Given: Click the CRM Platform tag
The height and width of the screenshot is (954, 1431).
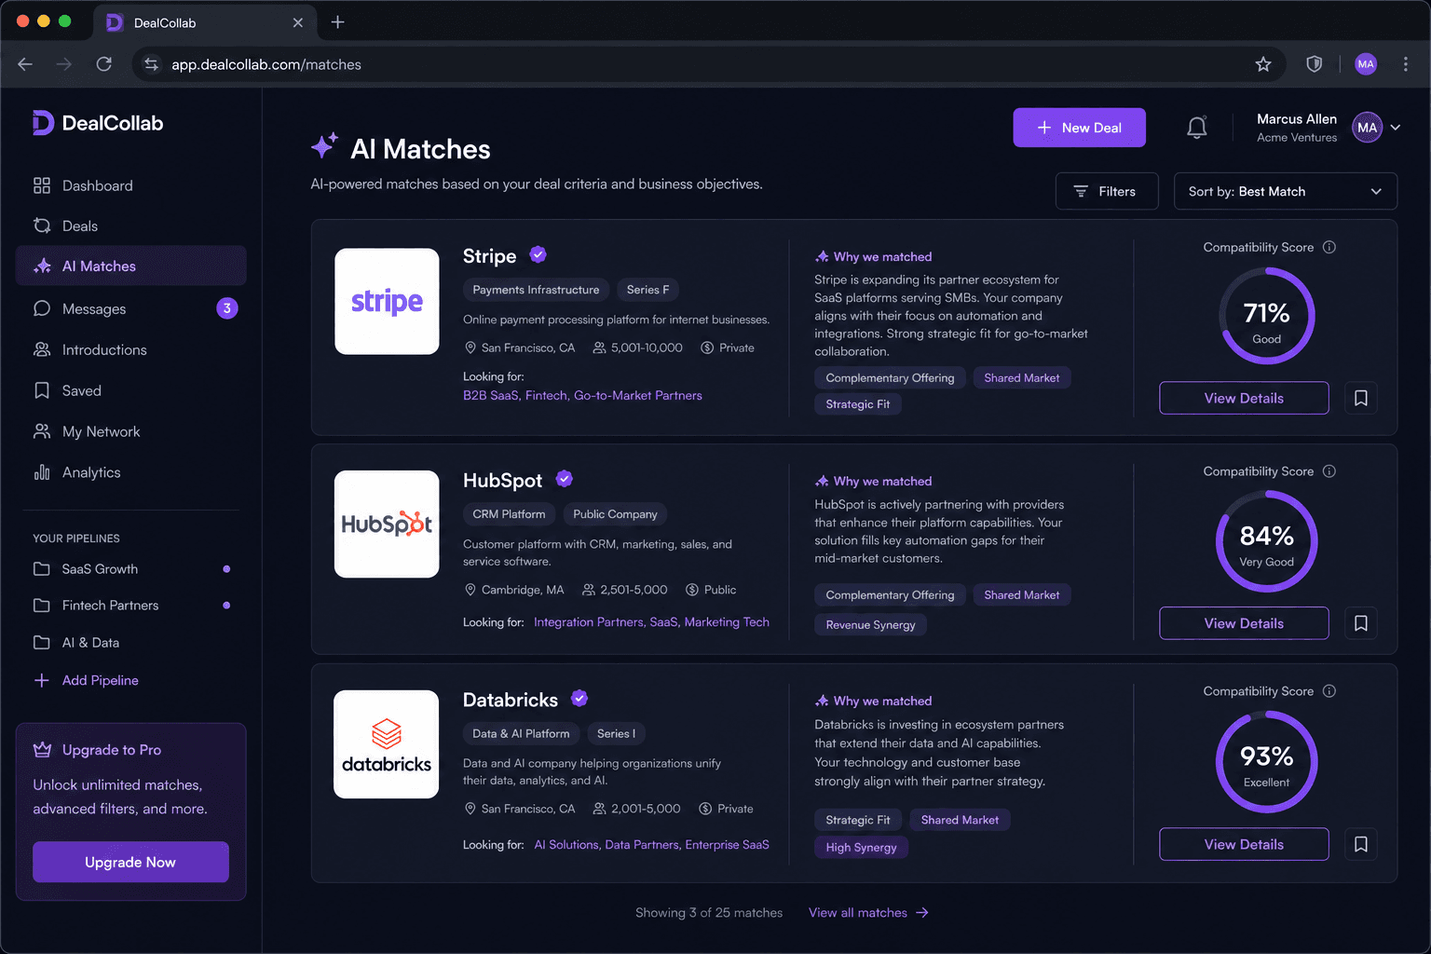Looking at the screenshot, I should (x=509, y=514).
